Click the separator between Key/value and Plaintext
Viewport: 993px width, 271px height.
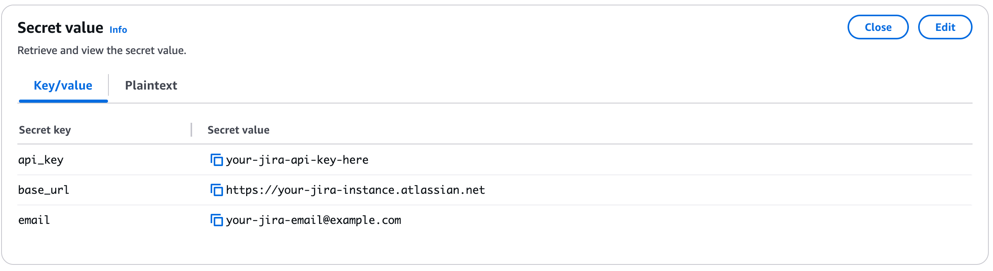pyautogui.click(x=108, y=85)
